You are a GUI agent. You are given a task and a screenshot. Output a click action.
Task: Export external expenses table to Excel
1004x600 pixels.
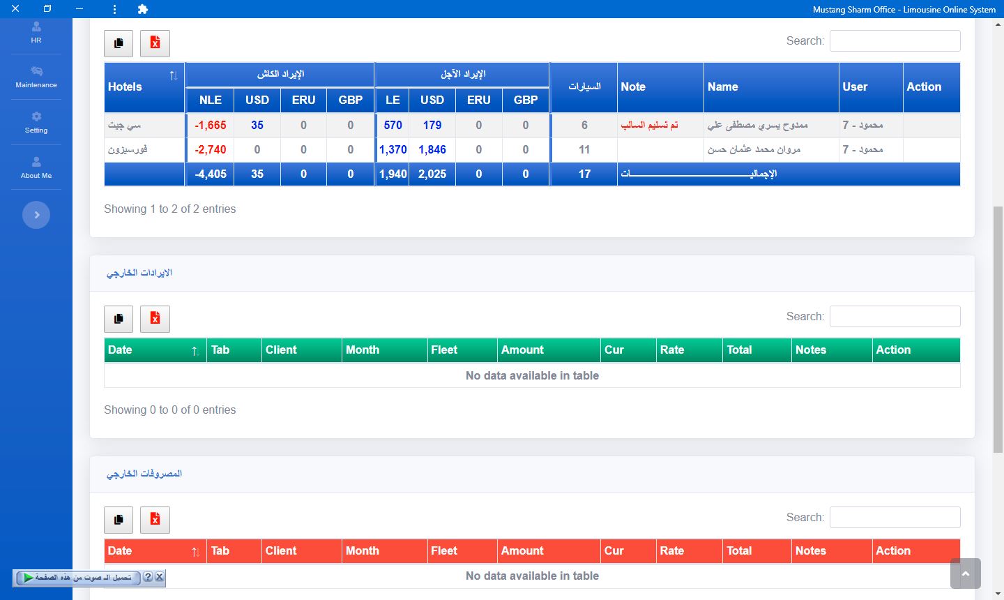pos(155,520)
